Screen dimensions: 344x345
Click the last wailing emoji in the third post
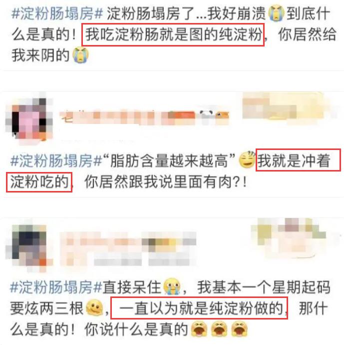pyautogui.click(x=239, y=329)
